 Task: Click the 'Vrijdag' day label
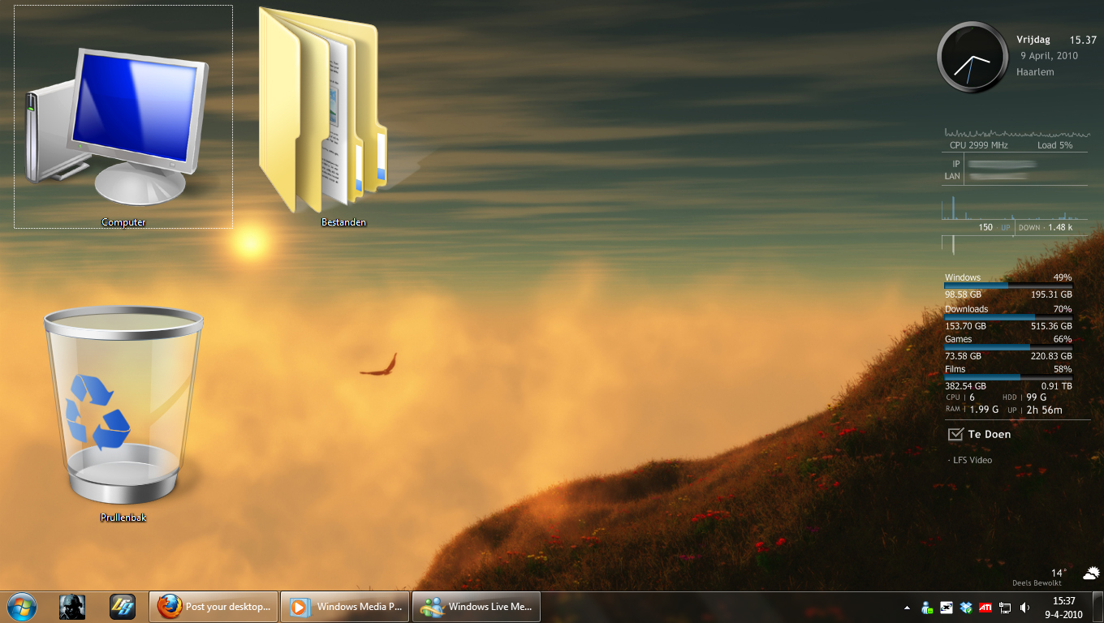(x=1033, y=40)
